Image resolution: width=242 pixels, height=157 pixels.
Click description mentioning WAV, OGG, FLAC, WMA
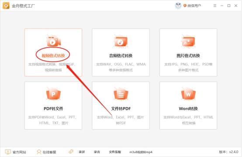(x=121, y=67)
